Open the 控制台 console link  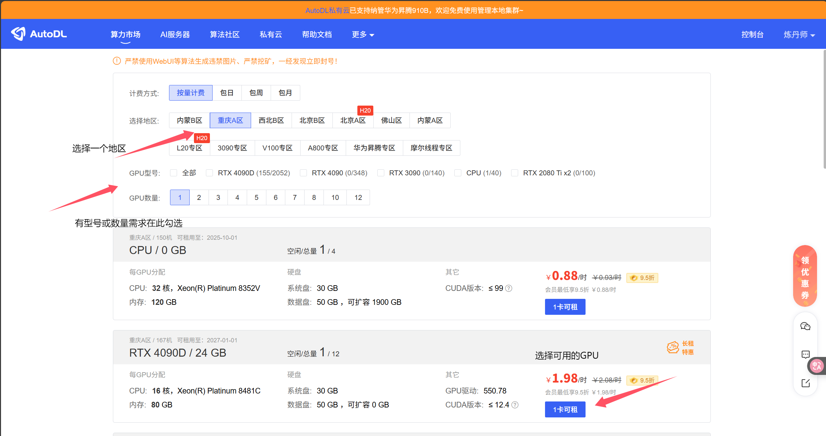click(752, 35)
